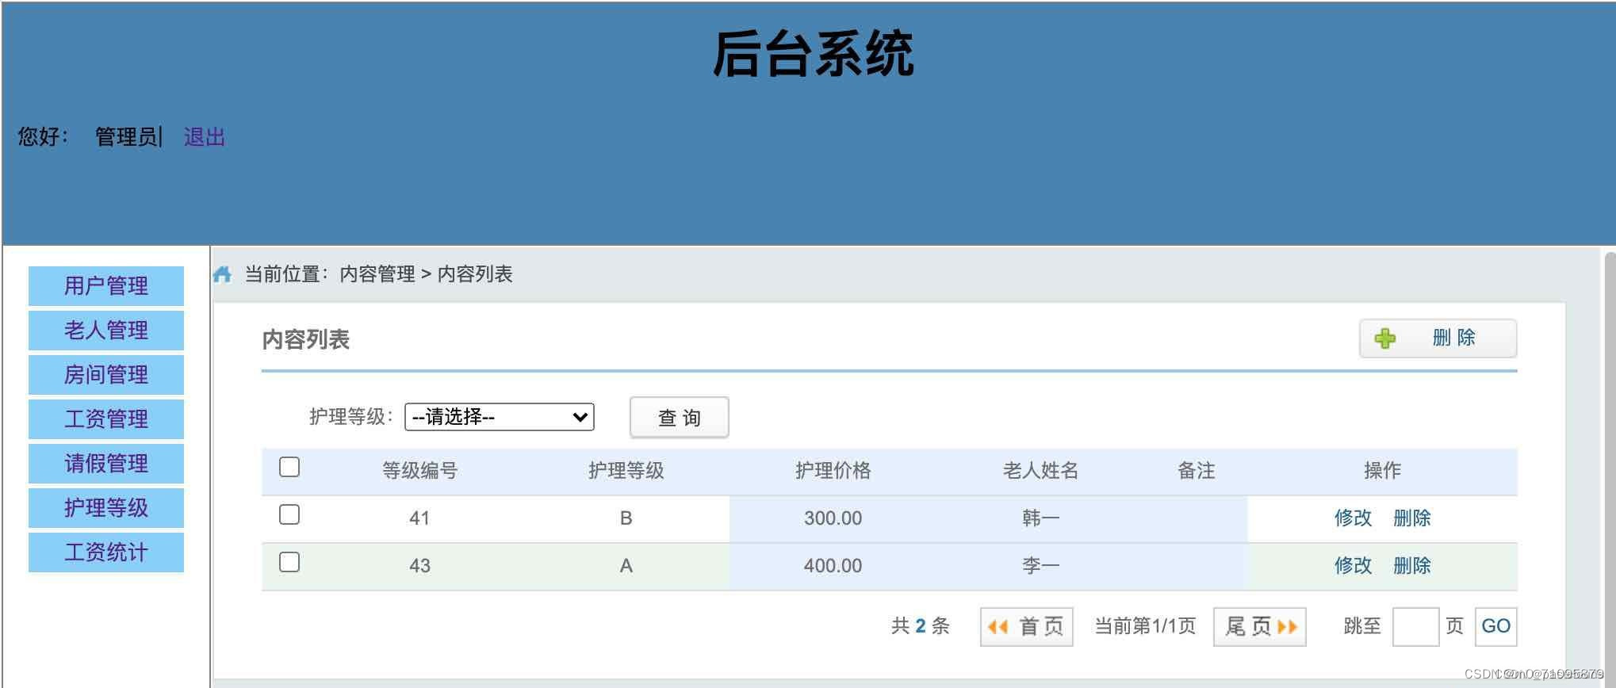Image resolution: width=1616 pixels, height=688 pixels.
Task: Click the 400.00 price cell
Action: point(833,566)
